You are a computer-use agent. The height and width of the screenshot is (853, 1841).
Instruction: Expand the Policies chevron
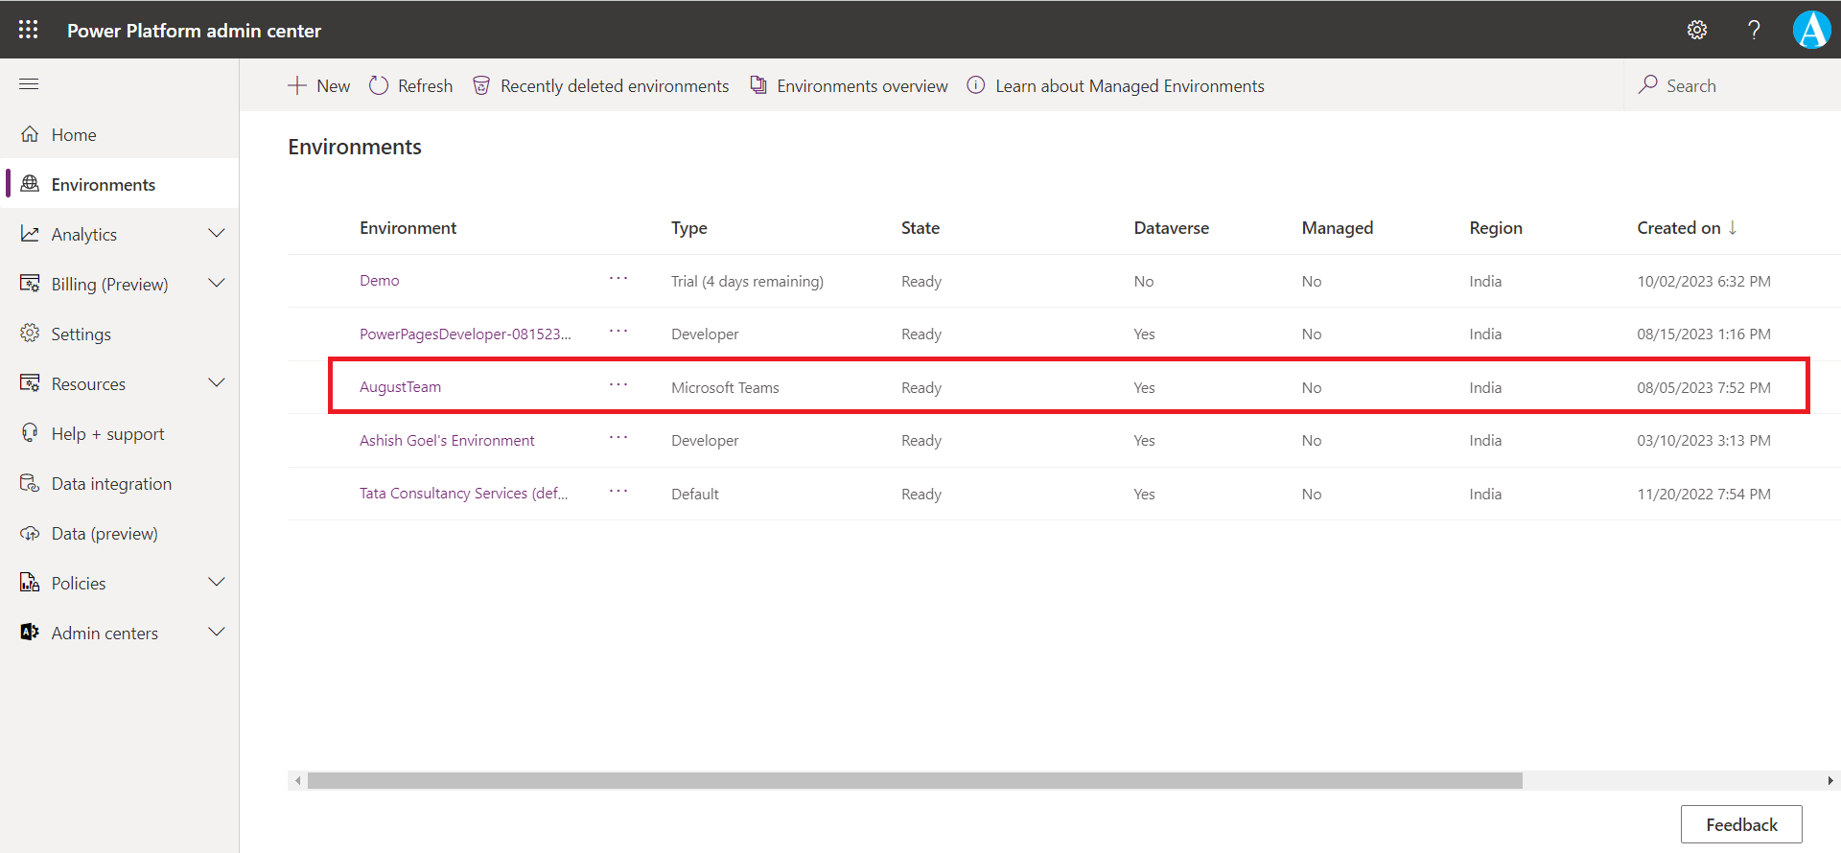point(217,583)
